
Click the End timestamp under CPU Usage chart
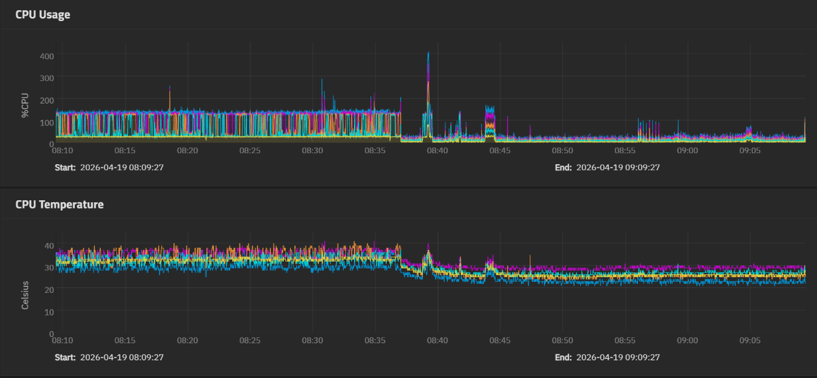[x=618, y=167]
